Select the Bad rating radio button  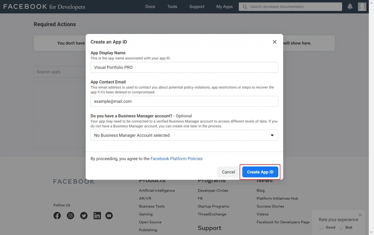(x=341, y=227)
